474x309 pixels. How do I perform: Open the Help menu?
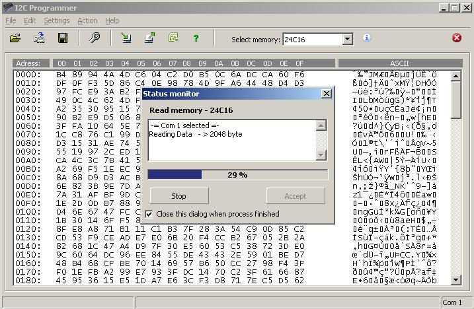[x=112, y=20]
